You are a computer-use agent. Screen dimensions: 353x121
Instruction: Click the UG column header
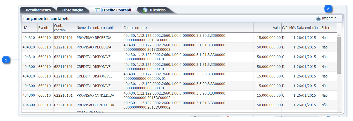click(x=25, y=28)
